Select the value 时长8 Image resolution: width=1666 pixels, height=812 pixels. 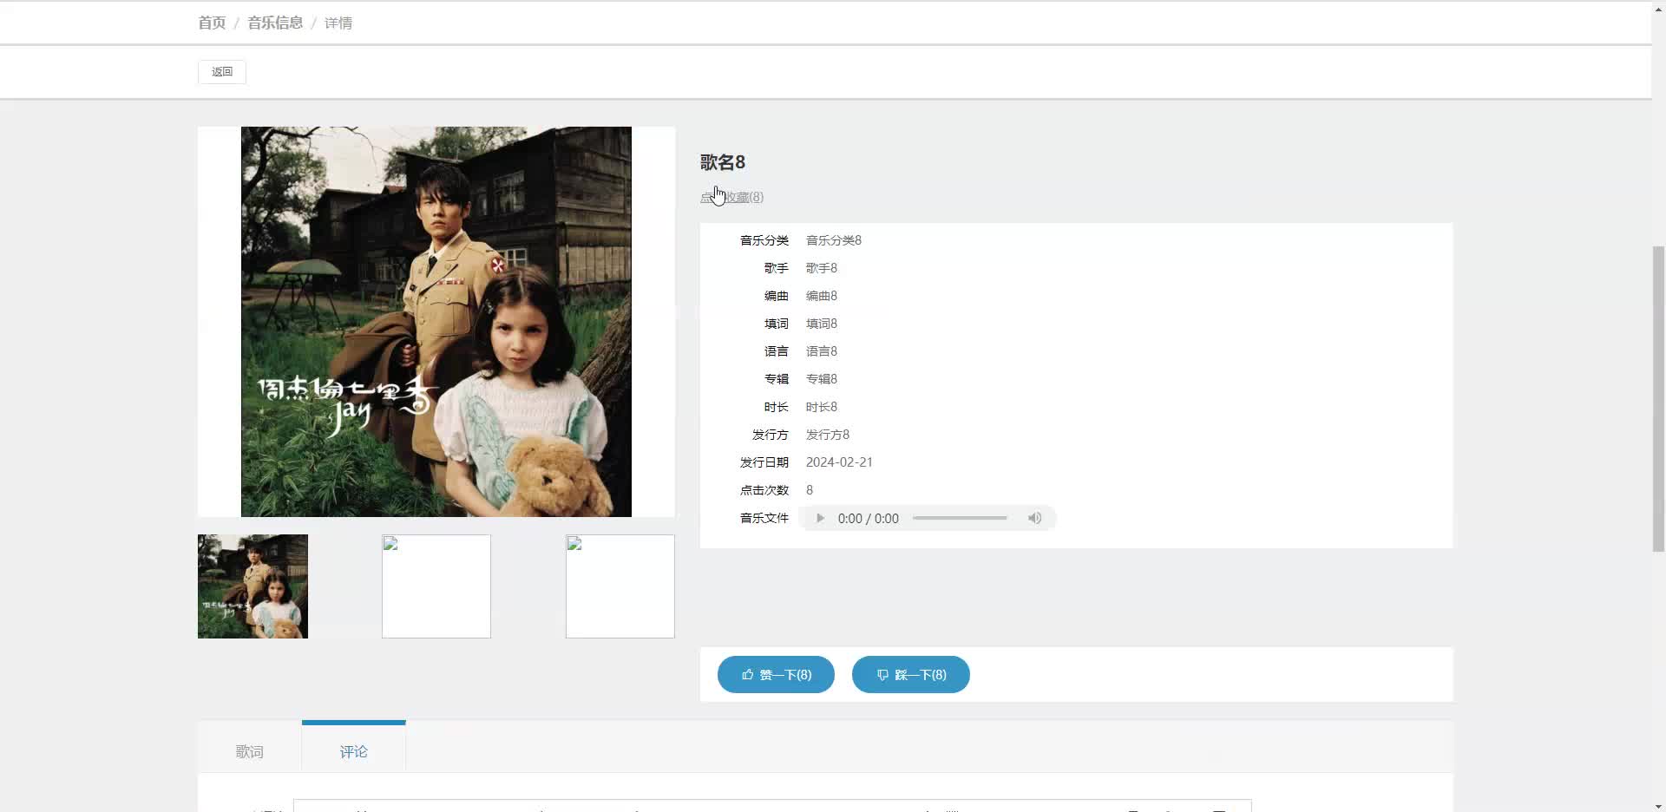pyautogui.click(x=822, y=407)
